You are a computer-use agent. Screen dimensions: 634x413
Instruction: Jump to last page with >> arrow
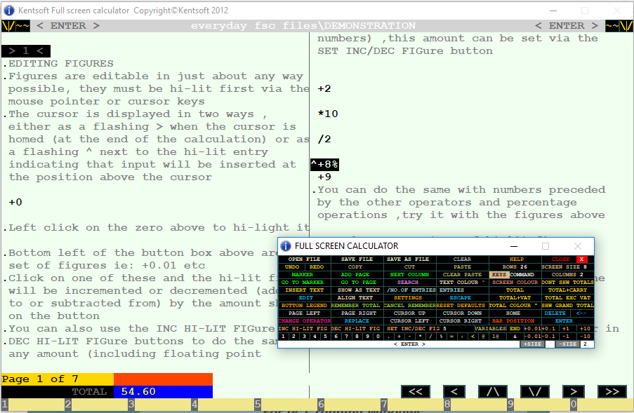(x=612, y=391)
